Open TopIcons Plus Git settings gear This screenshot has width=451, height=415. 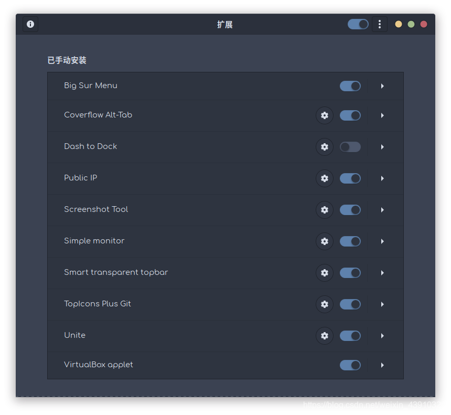(325, 304)
